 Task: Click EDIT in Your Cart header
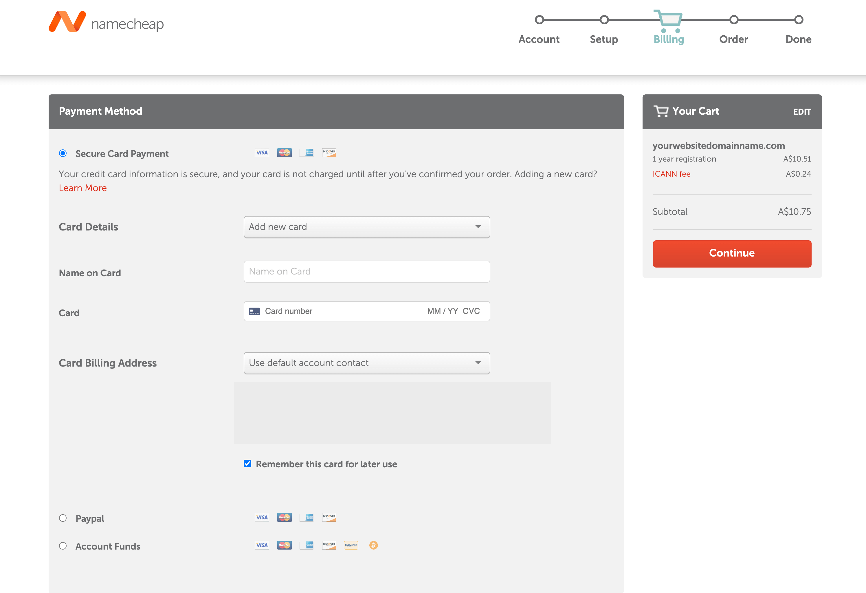[802, 112]
